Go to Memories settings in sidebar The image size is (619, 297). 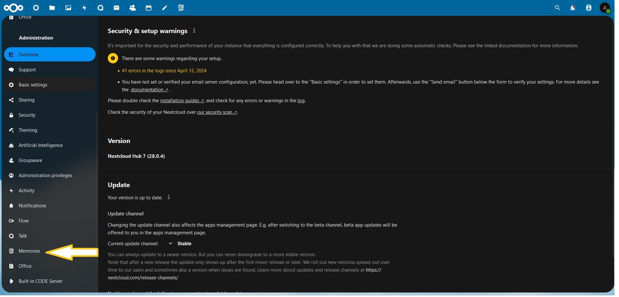point(29,252)
